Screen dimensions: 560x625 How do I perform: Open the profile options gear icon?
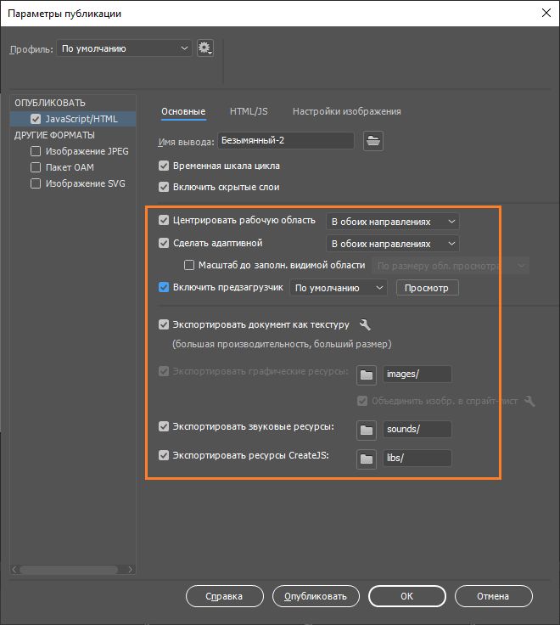tap(205, 48)
